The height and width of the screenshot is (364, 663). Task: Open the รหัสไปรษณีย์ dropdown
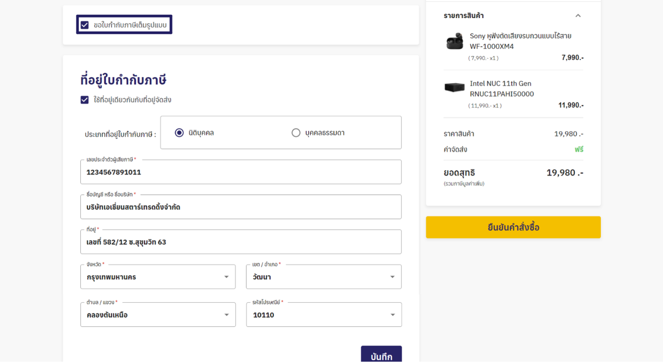pos(324,315)
